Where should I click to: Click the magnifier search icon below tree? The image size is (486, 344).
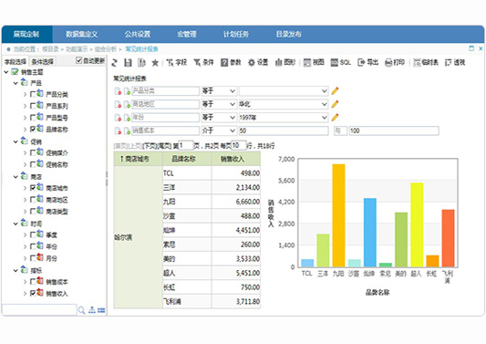click(x=81, y=310)
